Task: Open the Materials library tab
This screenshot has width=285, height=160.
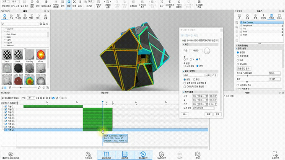Action: (5, 16)
